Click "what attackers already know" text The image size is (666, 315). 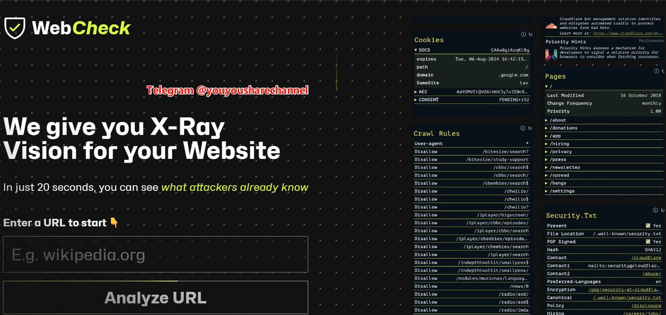tap(235, 187)
